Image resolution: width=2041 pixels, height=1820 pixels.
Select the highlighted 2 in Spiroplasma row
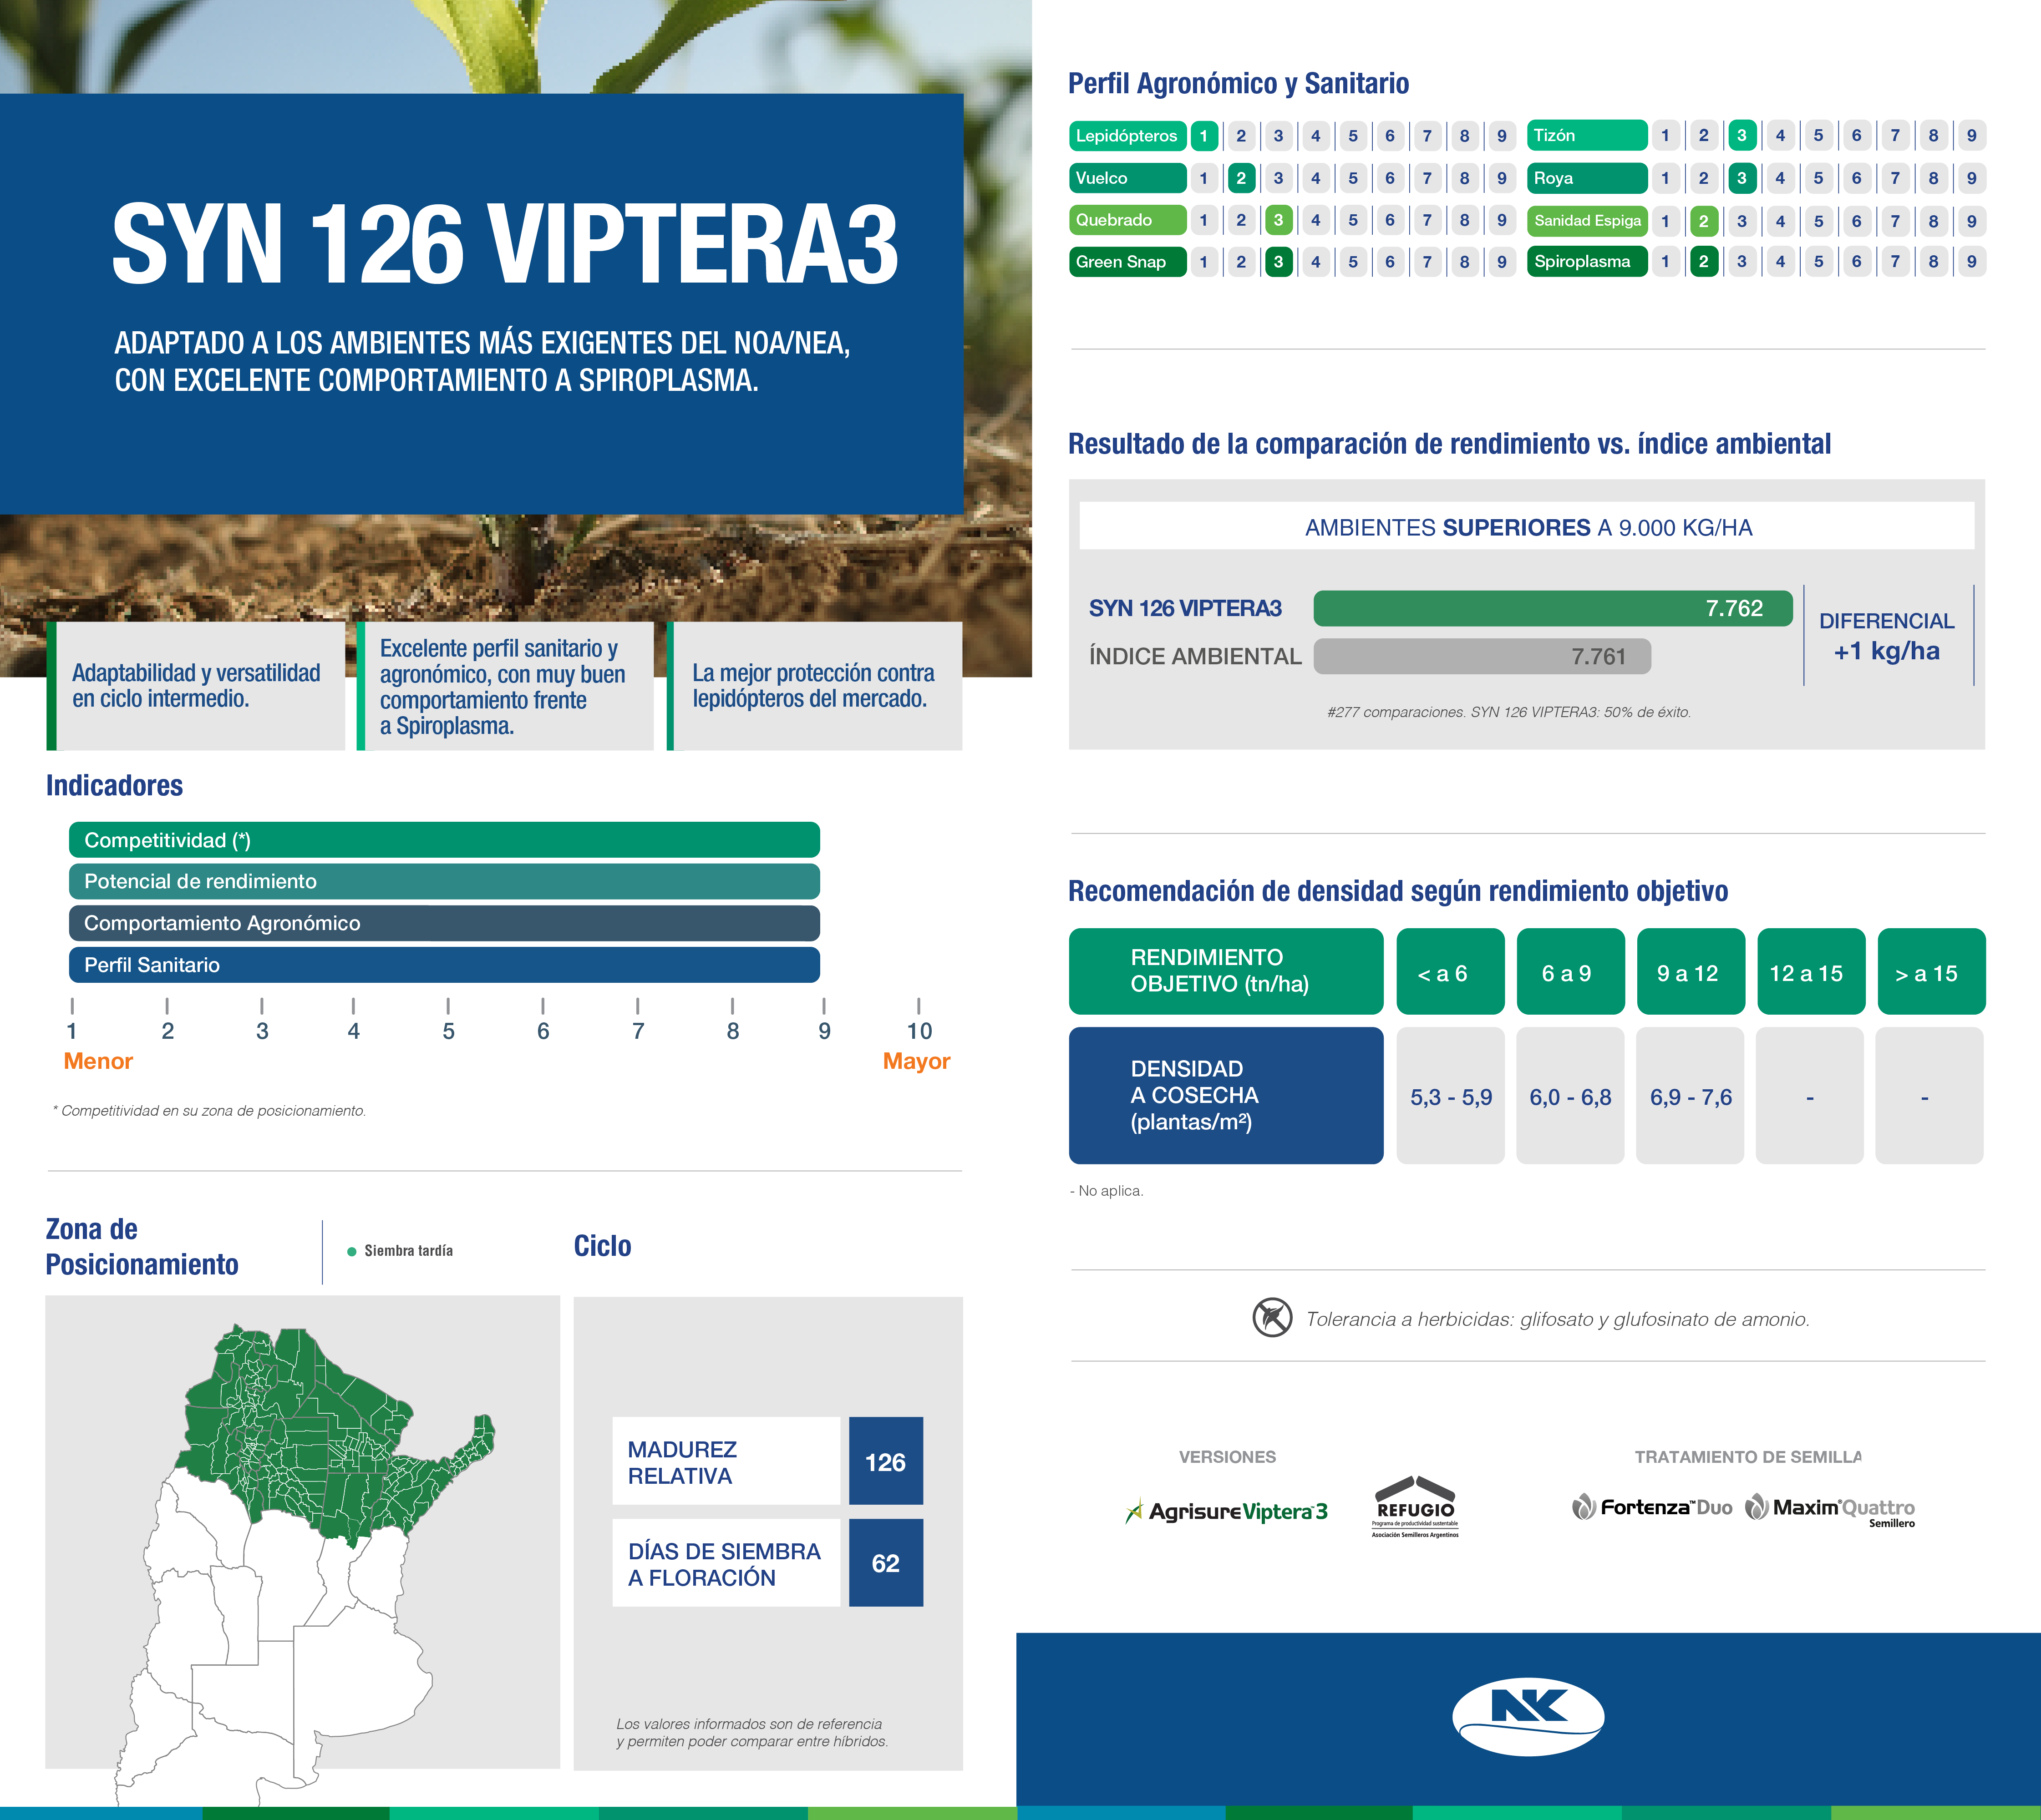(x=1704, y=262)
